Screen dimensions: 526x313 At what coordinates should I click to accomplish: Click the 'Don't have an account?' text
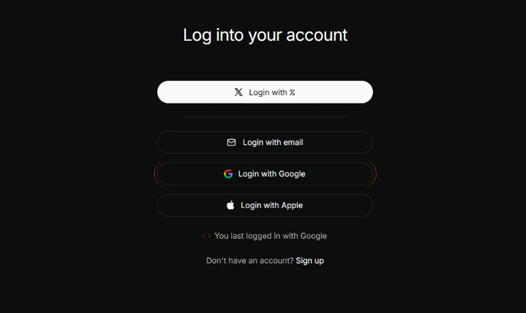tap(250, 260)
